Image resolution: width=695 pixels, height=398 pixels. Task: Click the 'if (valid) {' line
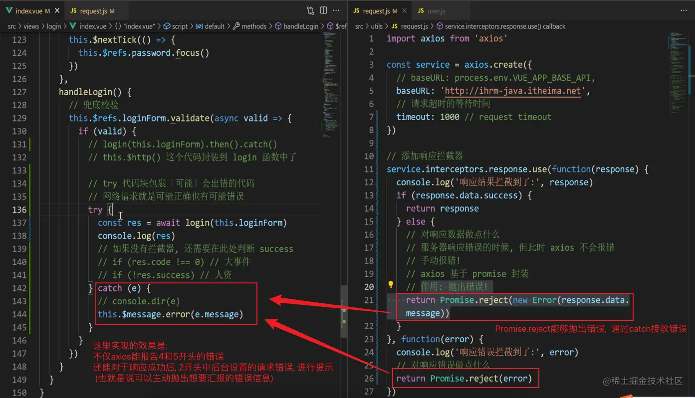pyautogui.click(x=107, y=131)
